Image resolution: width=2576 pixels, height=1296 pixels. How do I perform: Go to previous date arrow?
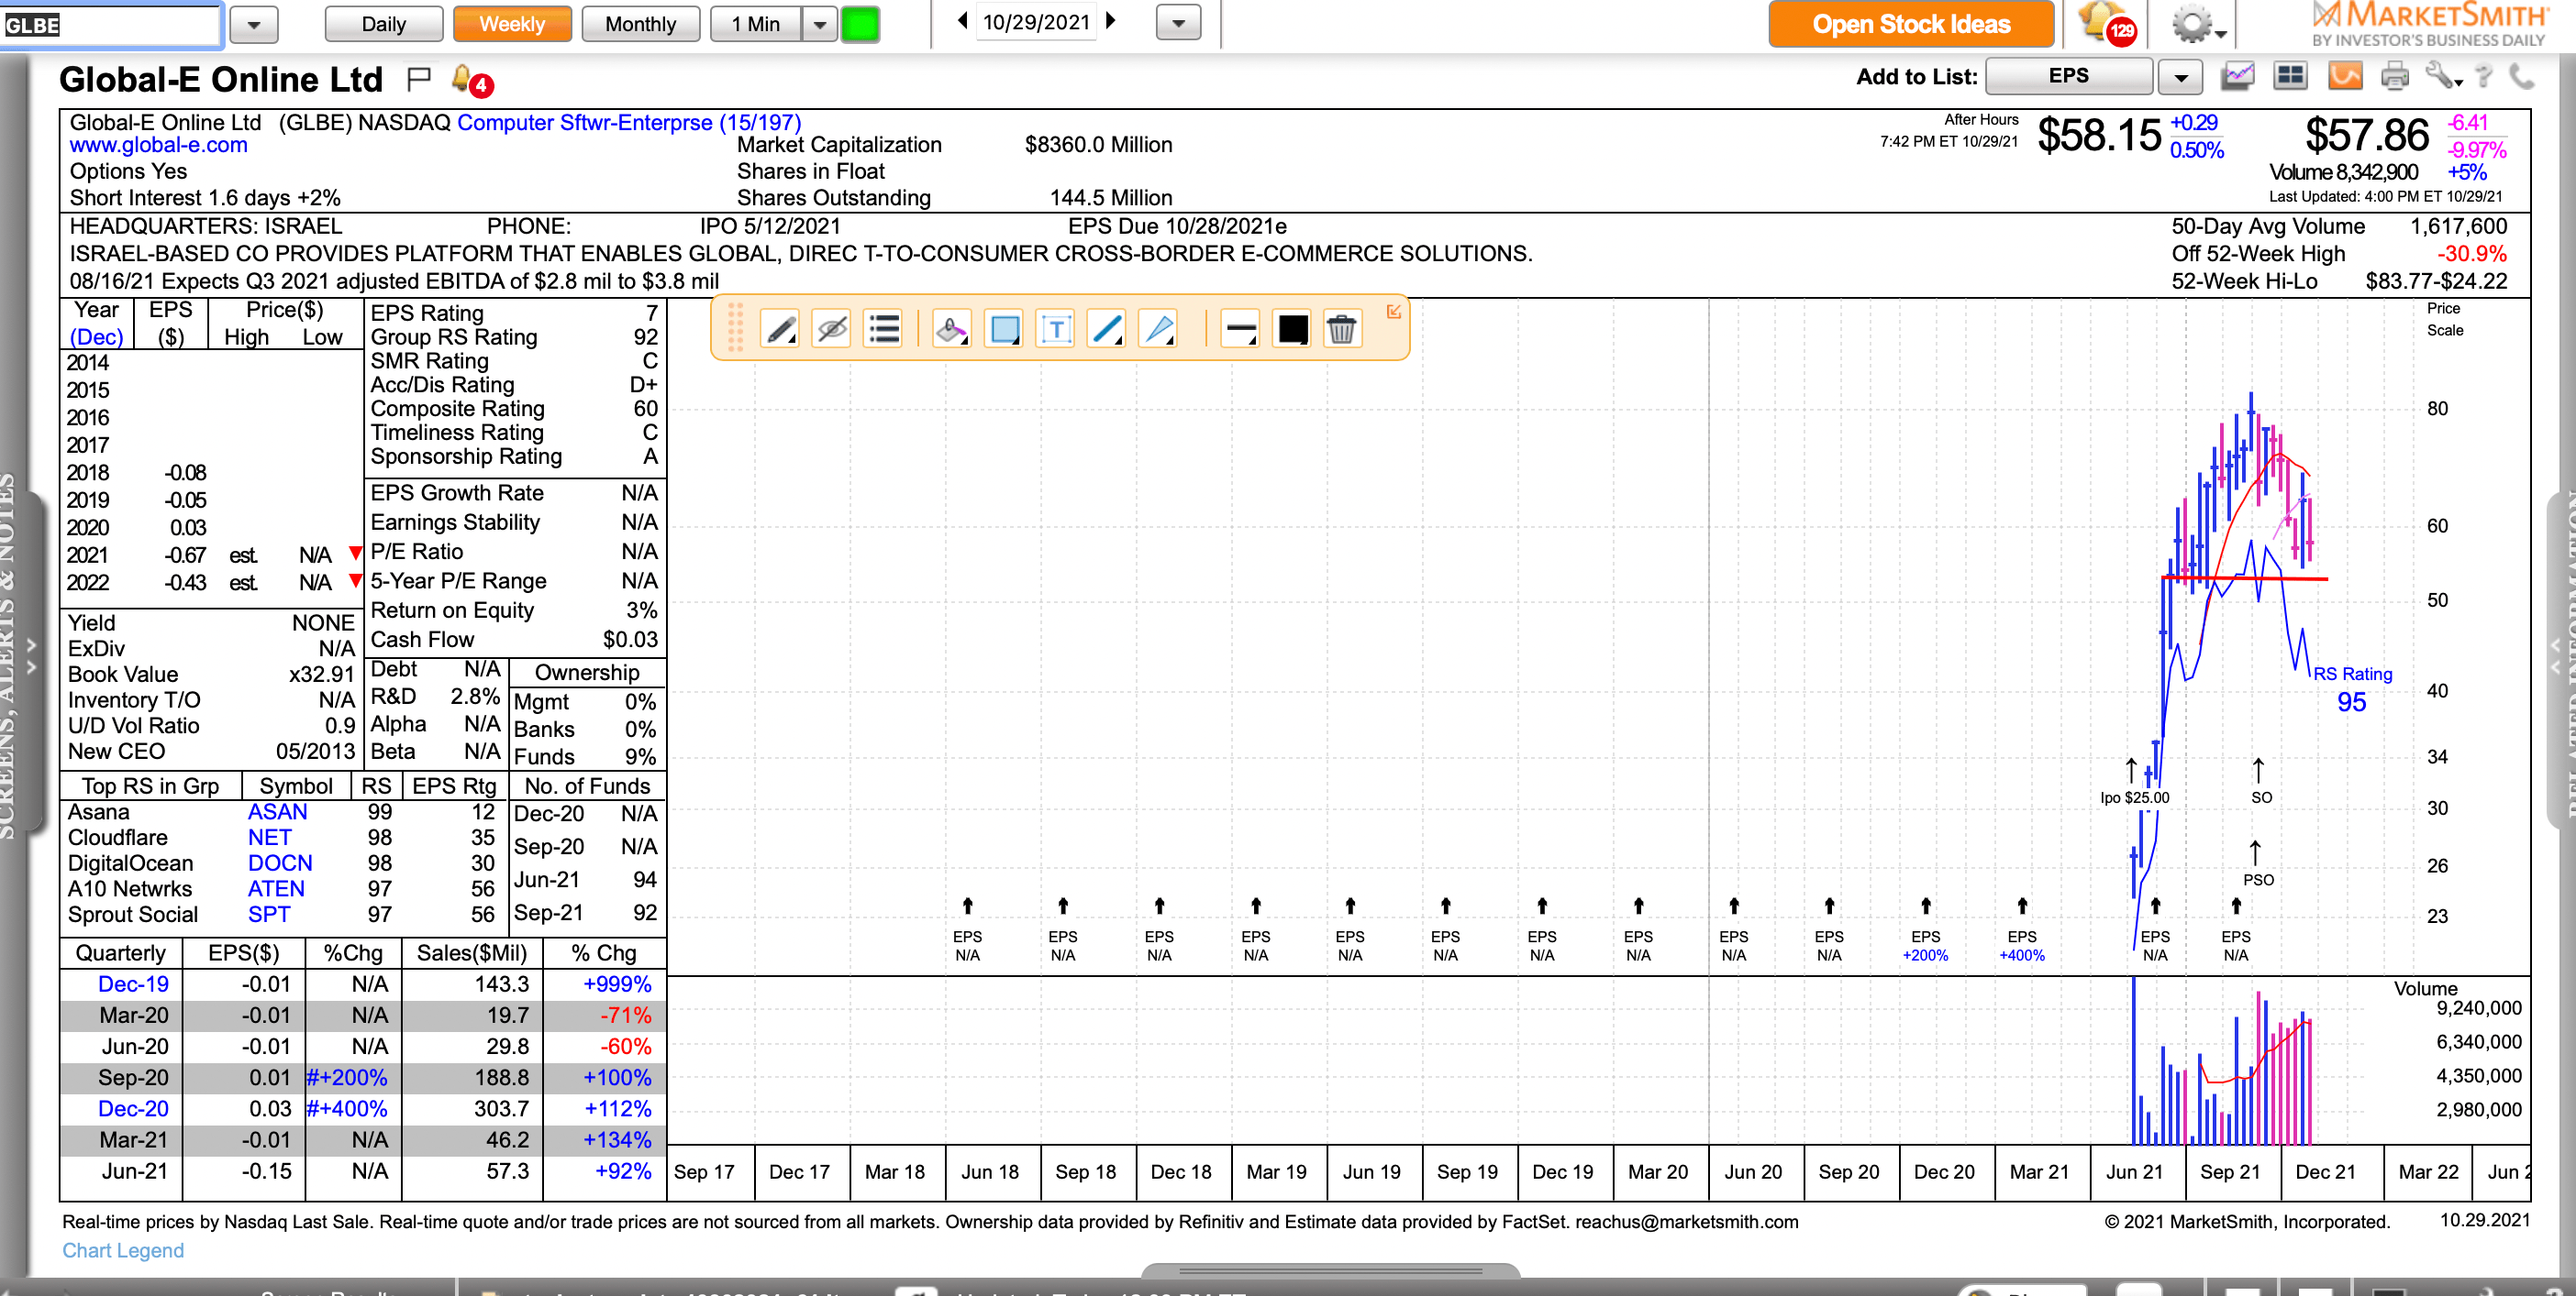[x=962, y=21]
